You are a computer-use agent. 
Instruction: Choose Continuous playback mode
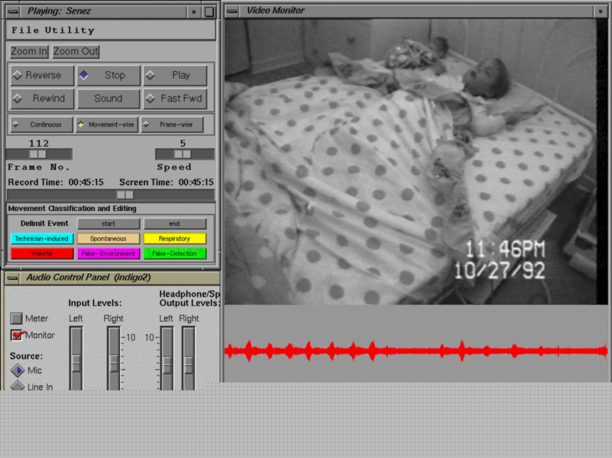click(x=41, y=124)
